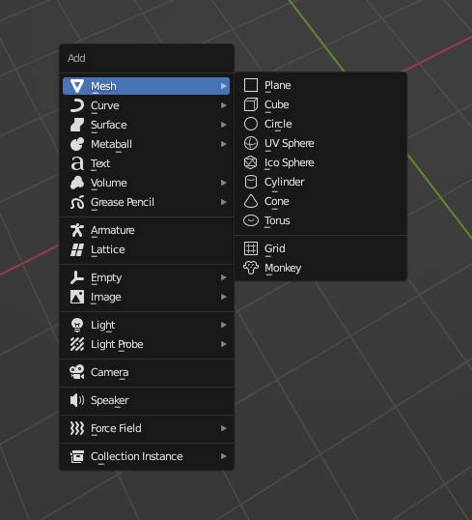Expand the Grease Pencil submenu arrow
The image size is (472, 520).
[224, 202]
